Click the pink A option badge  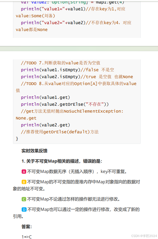(24, 172)
